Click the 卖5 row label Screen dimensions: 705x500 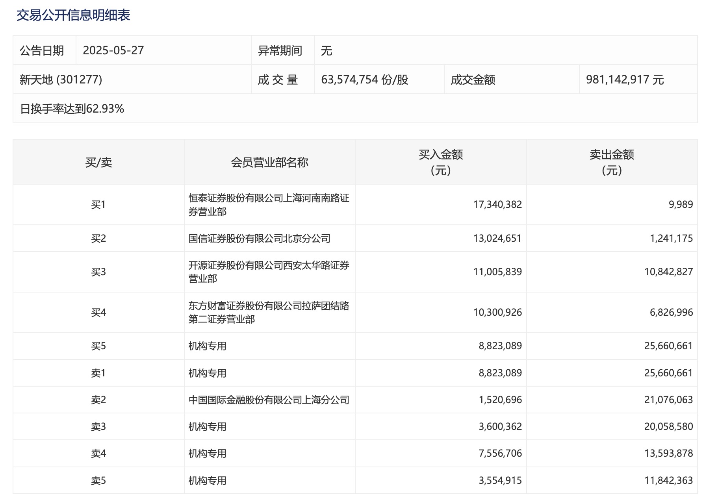click(x=98, y=481)
